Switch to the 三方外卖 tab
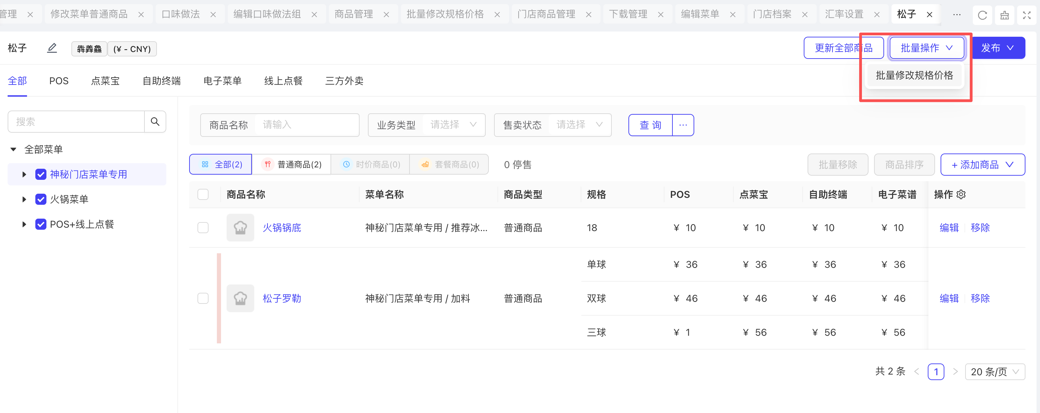The width and height of the screenshot is (1040, 413). (344, 81)
